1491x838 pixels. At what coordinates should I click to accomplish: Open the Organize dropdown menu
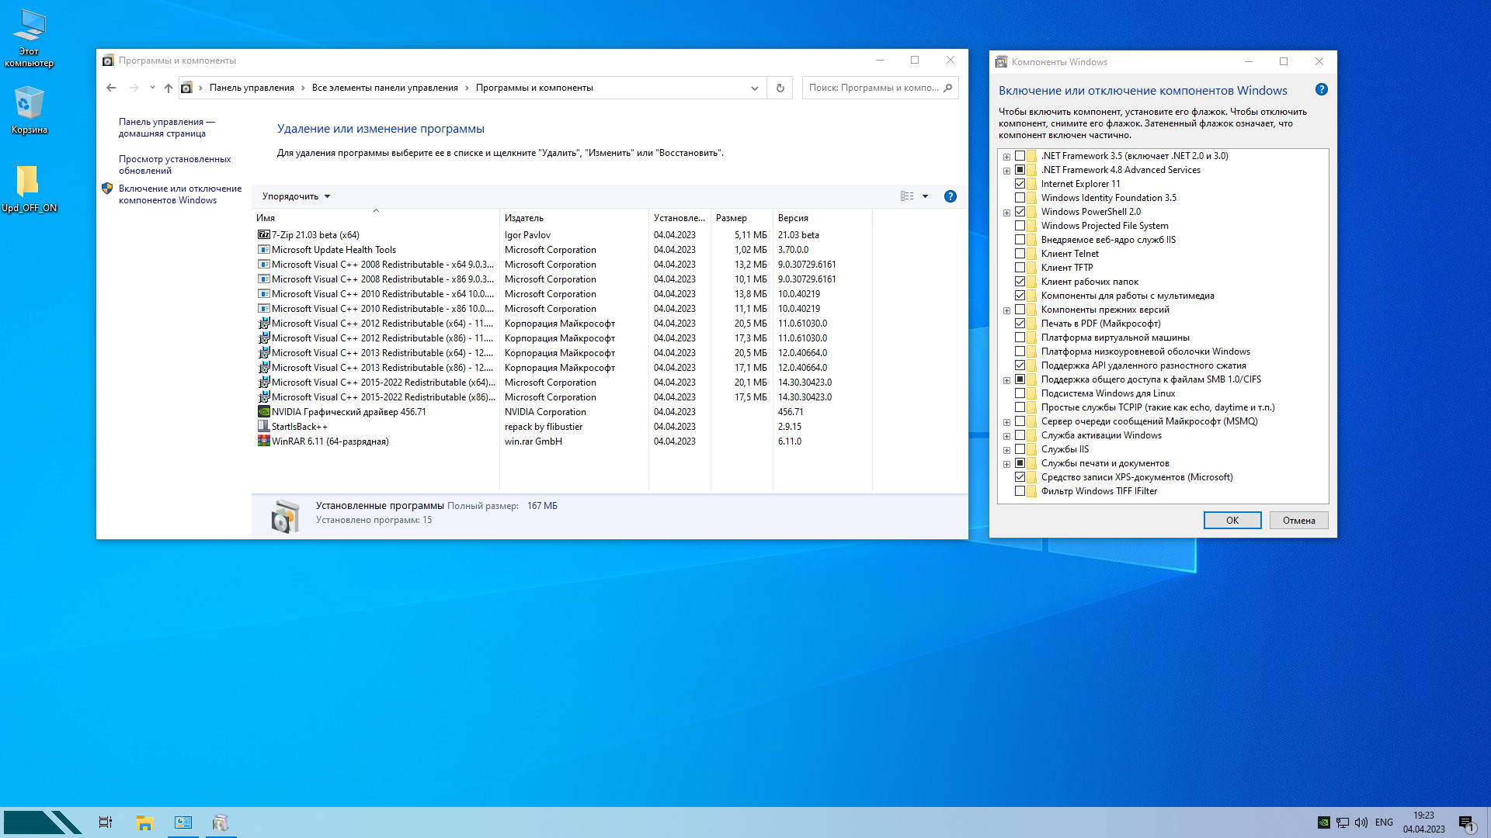point(296,196)
